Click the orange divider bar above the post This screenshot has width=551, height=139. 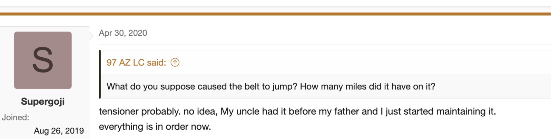point(275,14)
